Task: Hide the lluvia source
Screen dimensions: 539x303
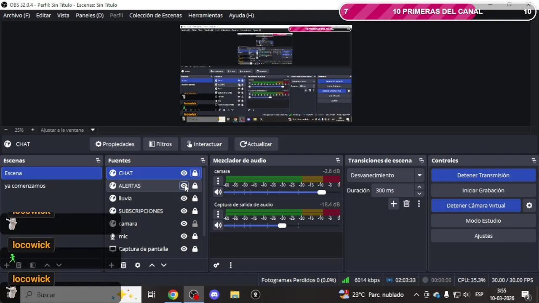Action: click(184, 198)
